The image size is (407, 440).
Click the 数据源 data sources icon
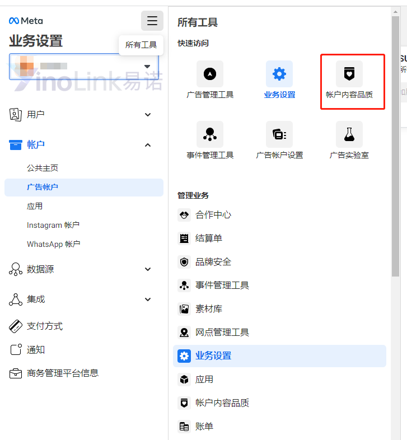pyautogui.click(x=16, y=269)
